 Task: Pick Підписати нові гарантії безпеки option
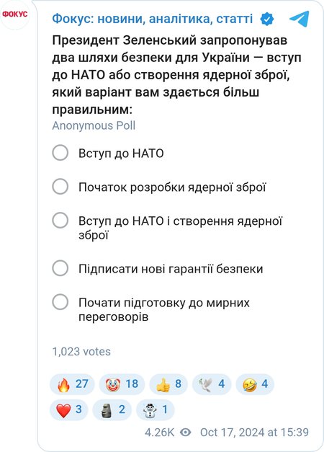point(158,269)
